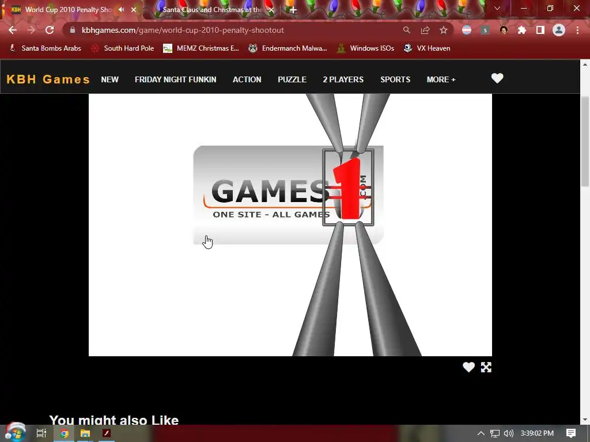
Task: Open the PUZZLE games category
Action: pos(292,79)
